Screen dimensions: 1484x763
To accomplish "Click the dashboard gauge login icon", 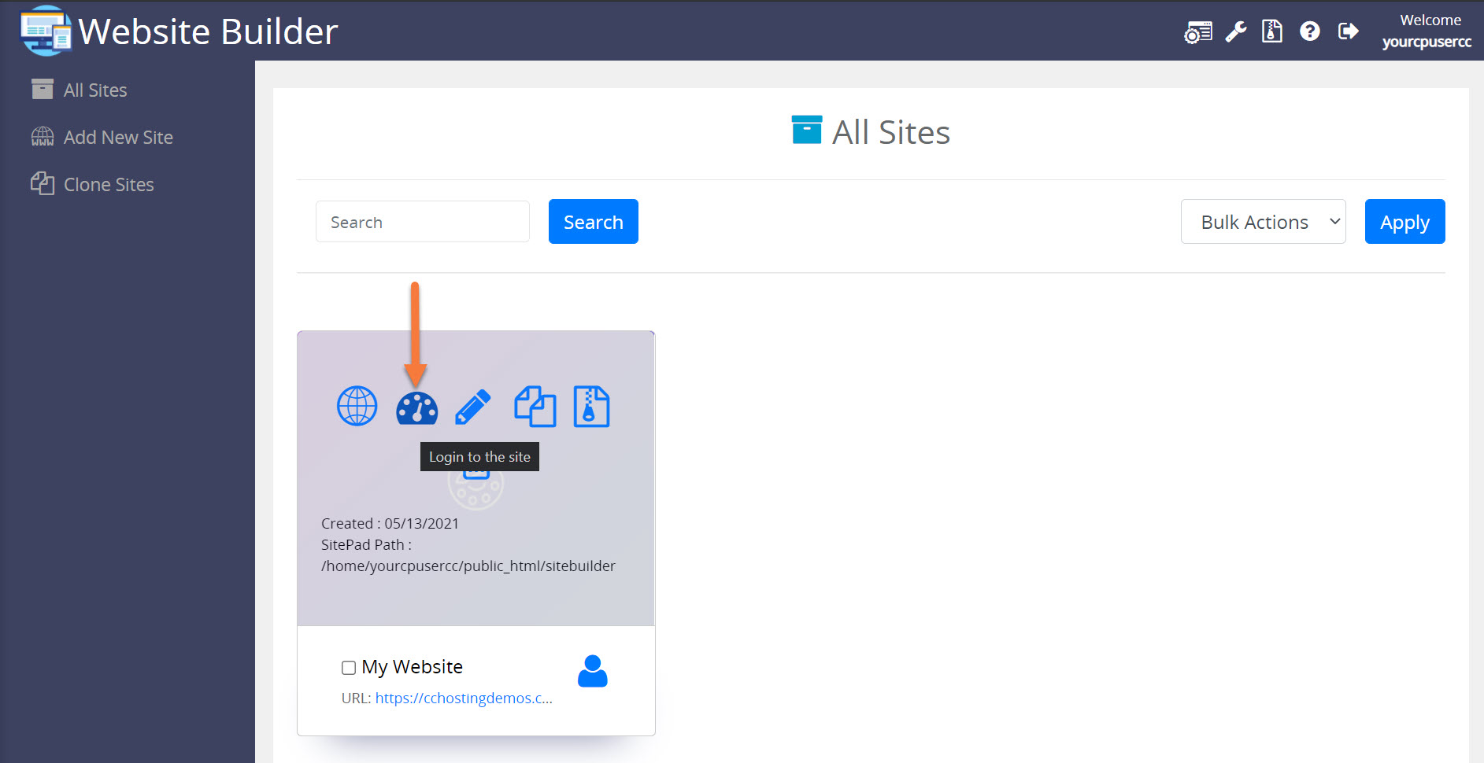I will [x=416, y=407].
